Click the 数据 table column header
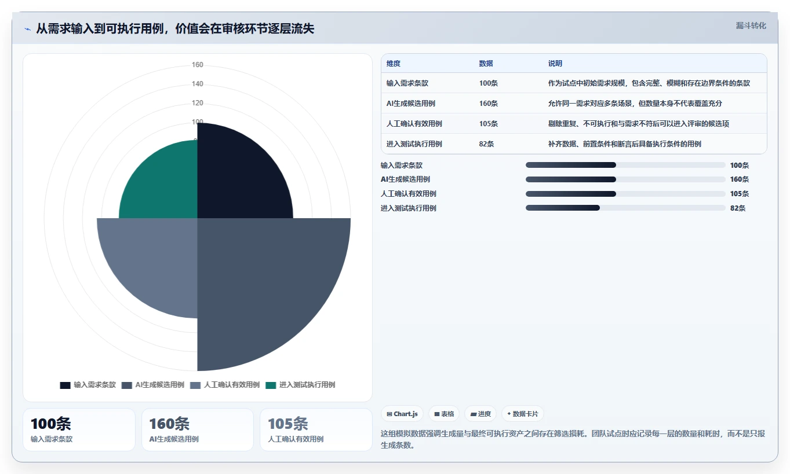This screenshot has width=790, height=474. pos(486,64)
